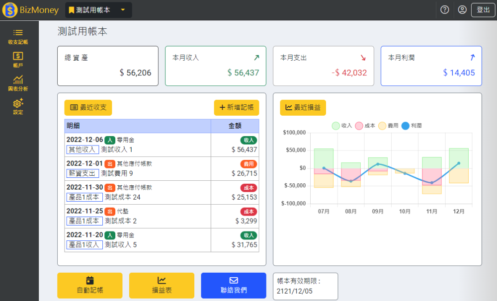The width and height of the screenshot is (497, 301).
Task: Select the 本月收入 amount $ 56,437
Action: pos(243,73)
